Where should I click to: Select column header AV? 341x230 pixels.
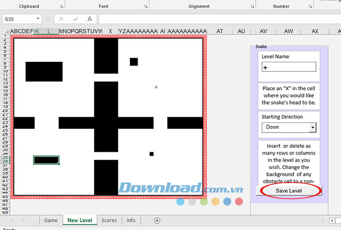(x=263, y=31)
